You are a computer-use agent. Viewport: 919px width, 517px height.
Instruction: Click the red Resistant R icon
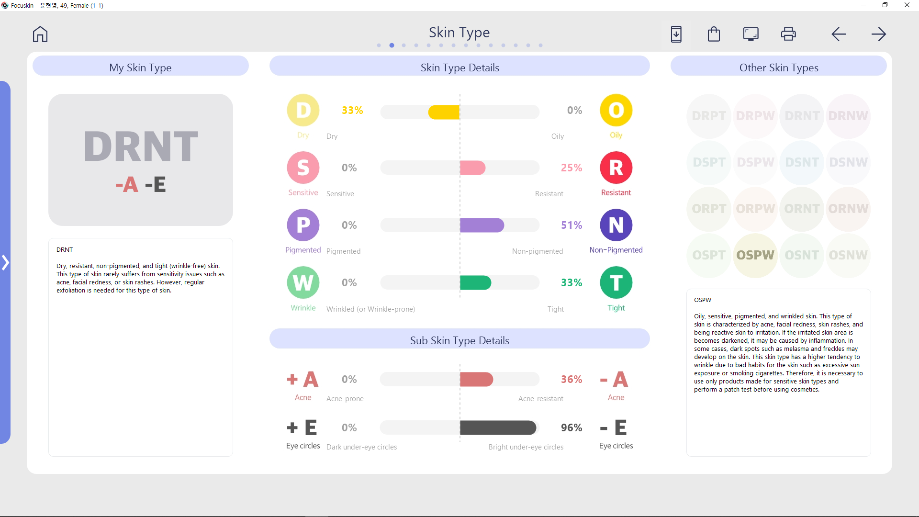616,168
